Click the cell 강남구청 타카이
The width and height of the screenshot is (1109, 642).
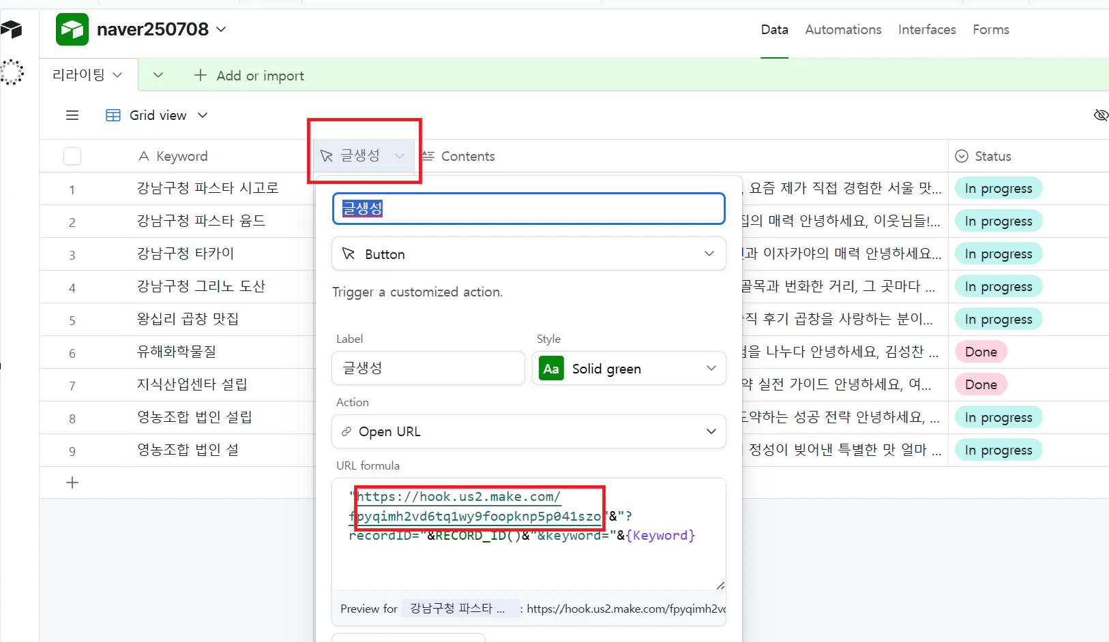[x=185, y=254]
